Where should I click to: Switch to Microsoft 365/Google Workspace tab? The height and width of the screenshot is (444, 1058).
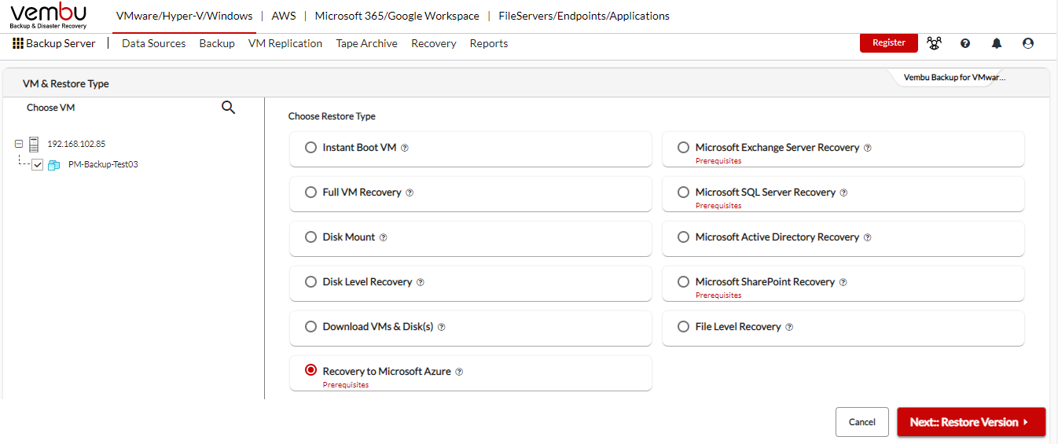click(397, 16)
